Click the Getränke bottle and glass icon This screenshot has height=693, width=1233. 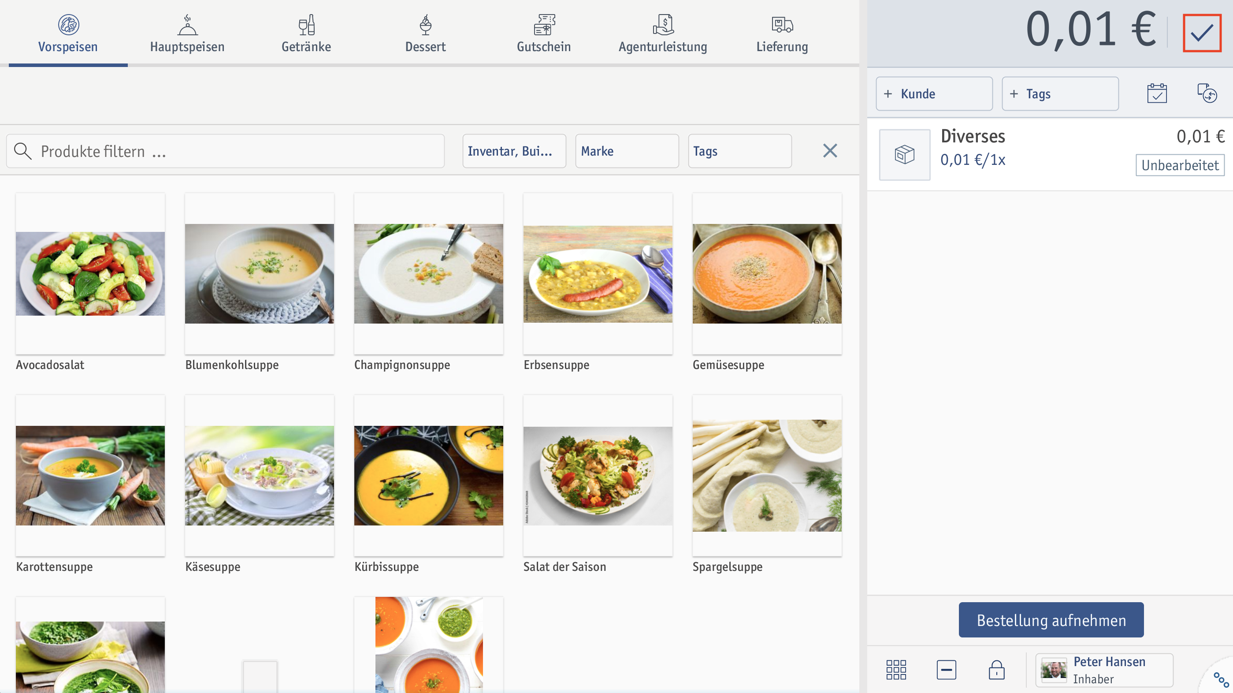tap(306, 24)
